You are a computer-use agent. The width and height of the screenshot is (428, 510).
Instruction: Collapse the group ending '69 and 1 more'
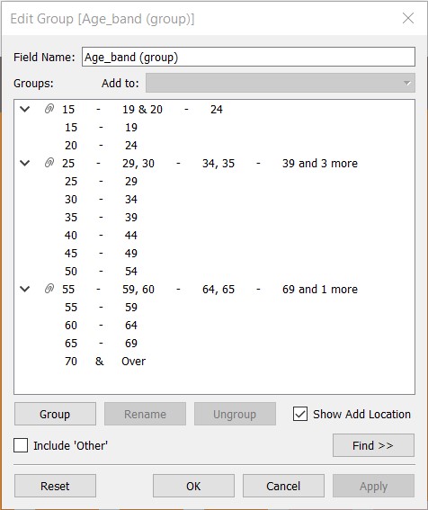pyautogui.click(x=24, y=289)
